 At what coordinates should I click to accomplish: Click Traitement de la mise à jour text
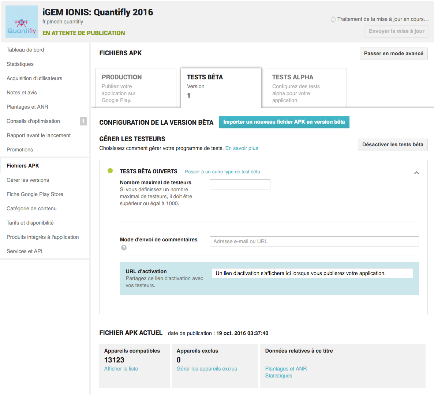pyautogui.click(x=383, y=19)
